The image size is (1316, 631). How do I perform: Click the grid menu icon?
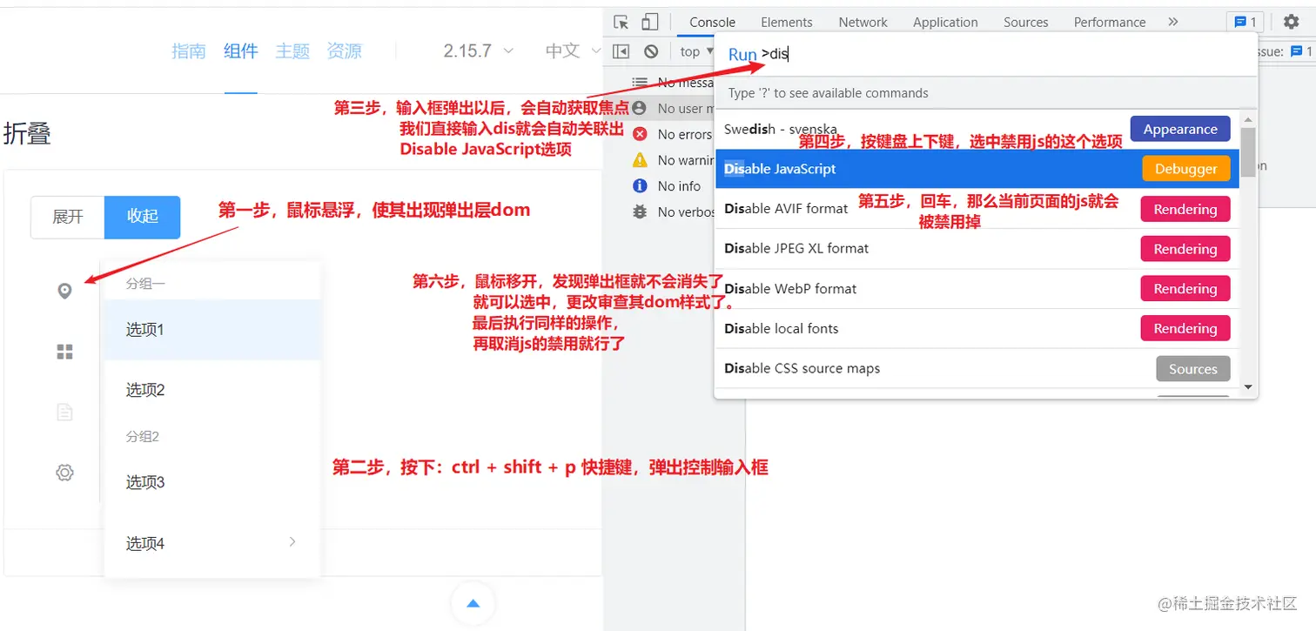(x=64, y=352)
